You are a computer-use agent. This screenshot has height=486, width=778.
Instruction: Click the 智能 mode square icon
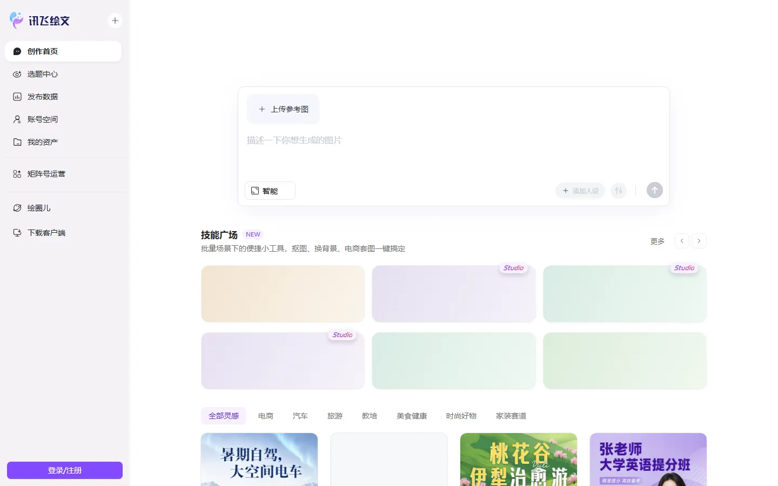pyautogui.click(x=255, y=191)
